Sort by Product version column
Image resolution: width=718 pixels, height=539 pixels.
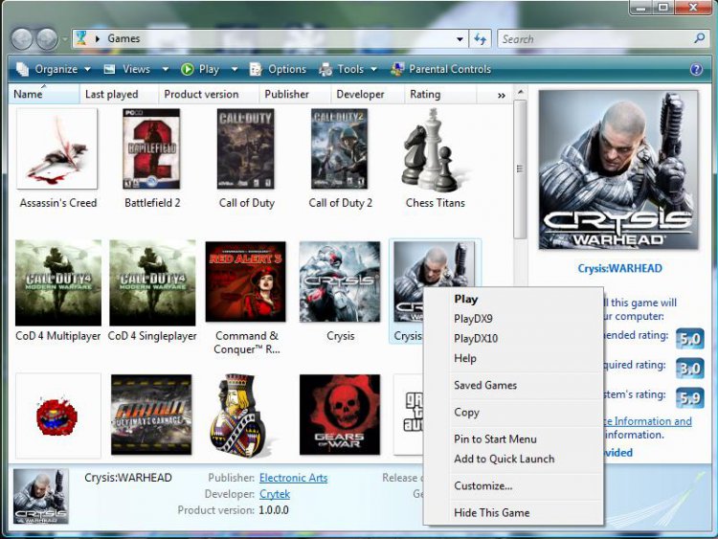(x=209, y=94)
